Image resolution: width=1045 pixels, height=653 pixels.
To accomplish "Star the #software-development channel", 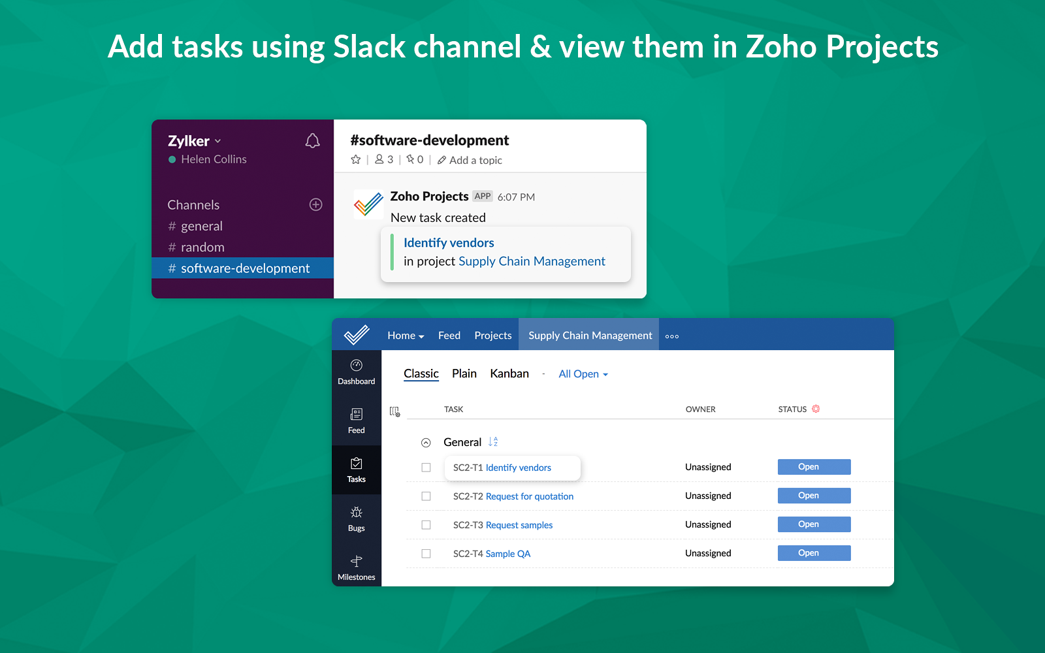I will coord(356,159).
